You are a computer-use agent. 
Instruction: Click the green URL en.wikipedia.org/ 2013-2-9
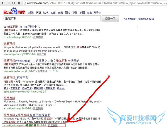coord(17,108)
